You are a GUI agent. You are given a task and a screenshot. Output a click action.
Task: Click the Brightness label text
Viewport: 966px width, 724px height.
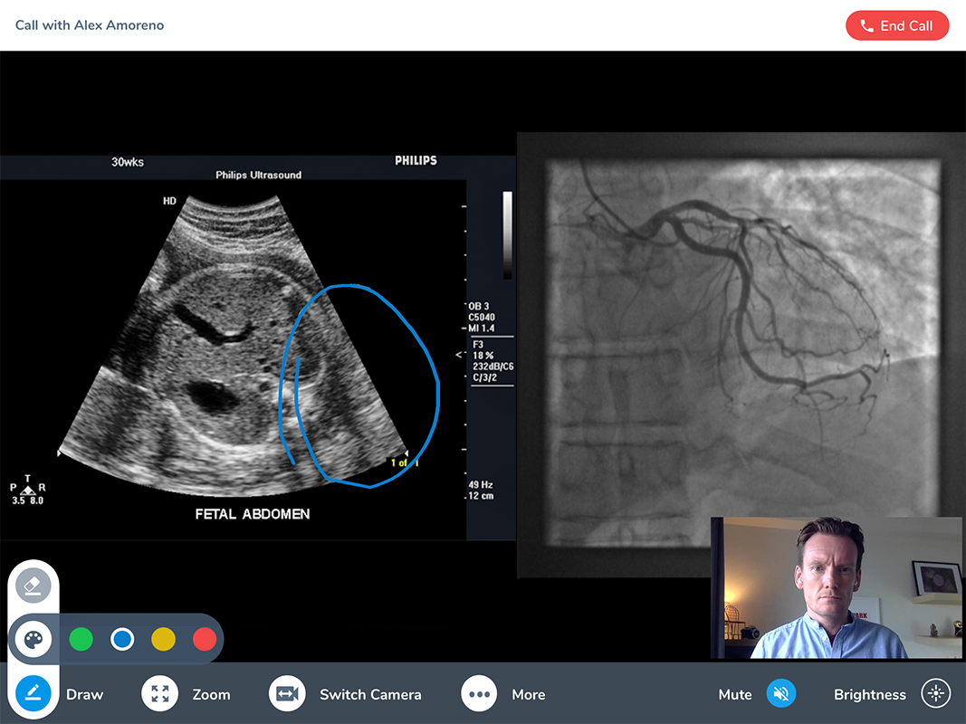pos(869,695)
